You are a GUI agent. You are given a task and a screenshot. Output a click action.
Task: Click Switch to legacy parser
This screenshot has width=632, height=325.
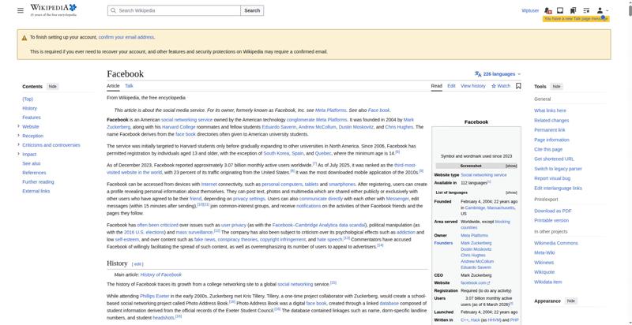(559, 169)
